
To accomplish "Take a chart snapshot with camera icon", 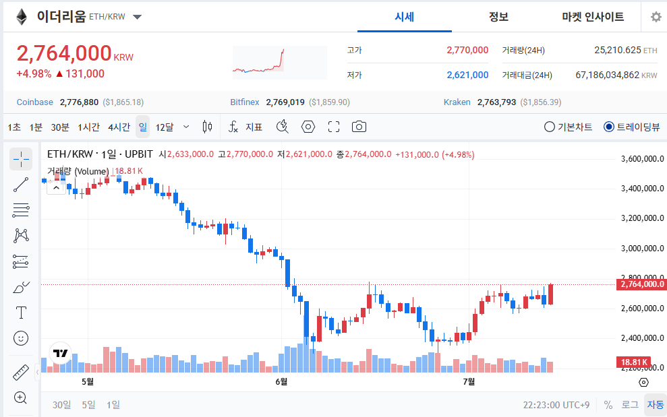I will coord(359,127).
